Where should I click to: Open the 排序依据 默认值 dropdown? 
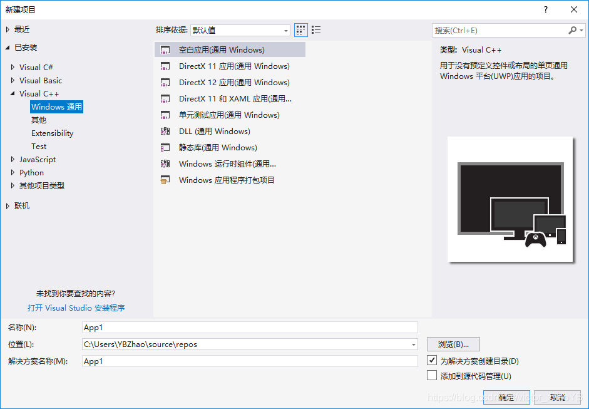pyautogui.click(x=240, y=31)
